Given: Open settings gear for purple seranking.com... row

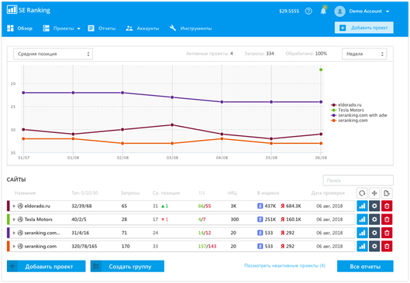Looking at the screenshot, I should (x=374, y=233).
